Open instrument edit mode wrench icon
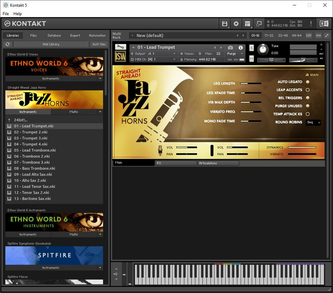The width and height of the screenshot is (333, 293). click(x=120, y=47)
